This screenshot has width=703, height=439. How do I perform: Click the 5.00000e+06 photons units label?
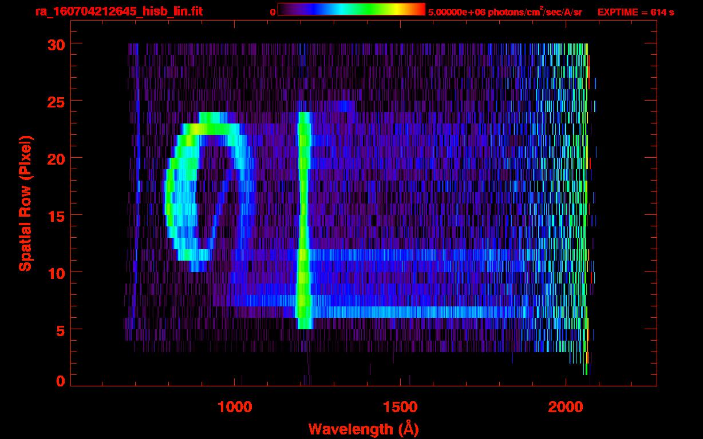point(505,11)
